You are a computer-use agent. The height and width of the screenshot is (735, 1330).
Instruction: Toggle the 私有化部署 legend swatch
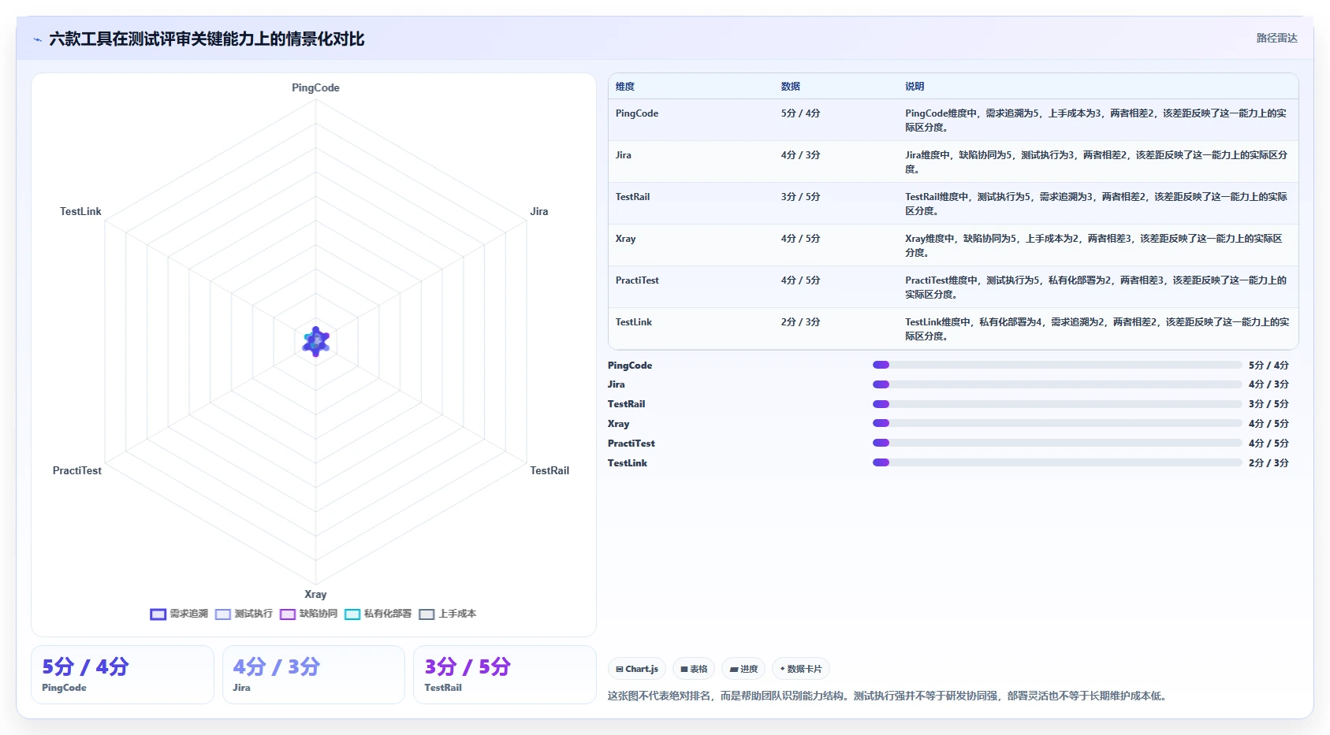pyautogui.click(x=352, y=614)
